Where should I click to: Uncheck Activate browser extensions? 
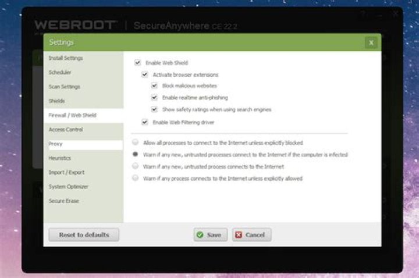(x=145, y=75)
